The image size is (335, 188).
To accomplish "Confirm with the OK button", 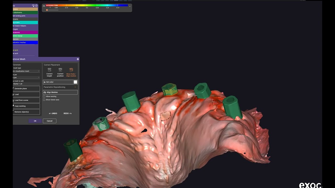I will (x=35, y=121).
